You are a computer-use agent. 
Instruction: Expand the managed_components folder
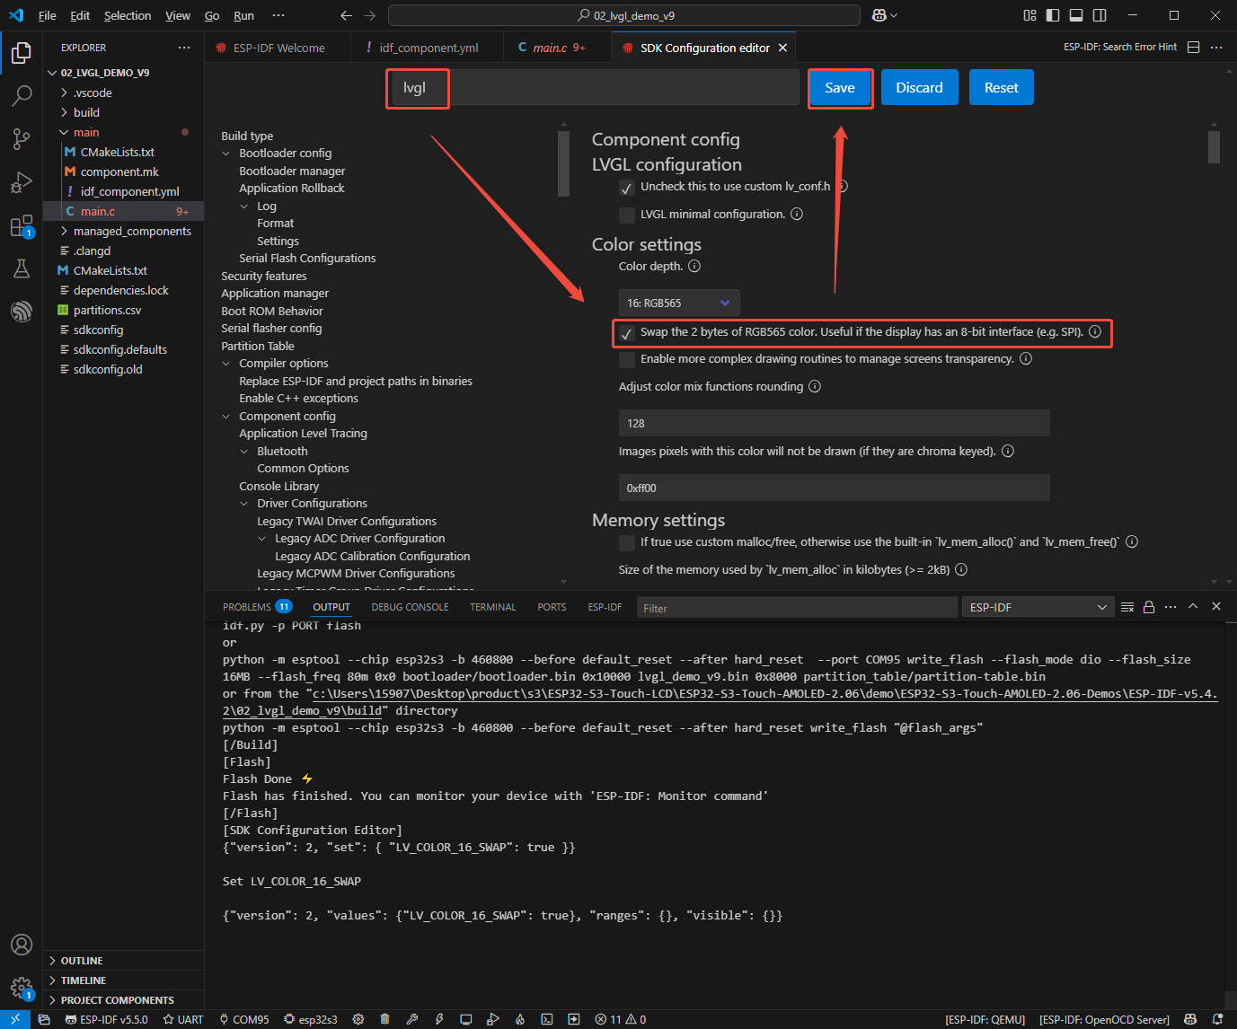click(x=131, y=231)
